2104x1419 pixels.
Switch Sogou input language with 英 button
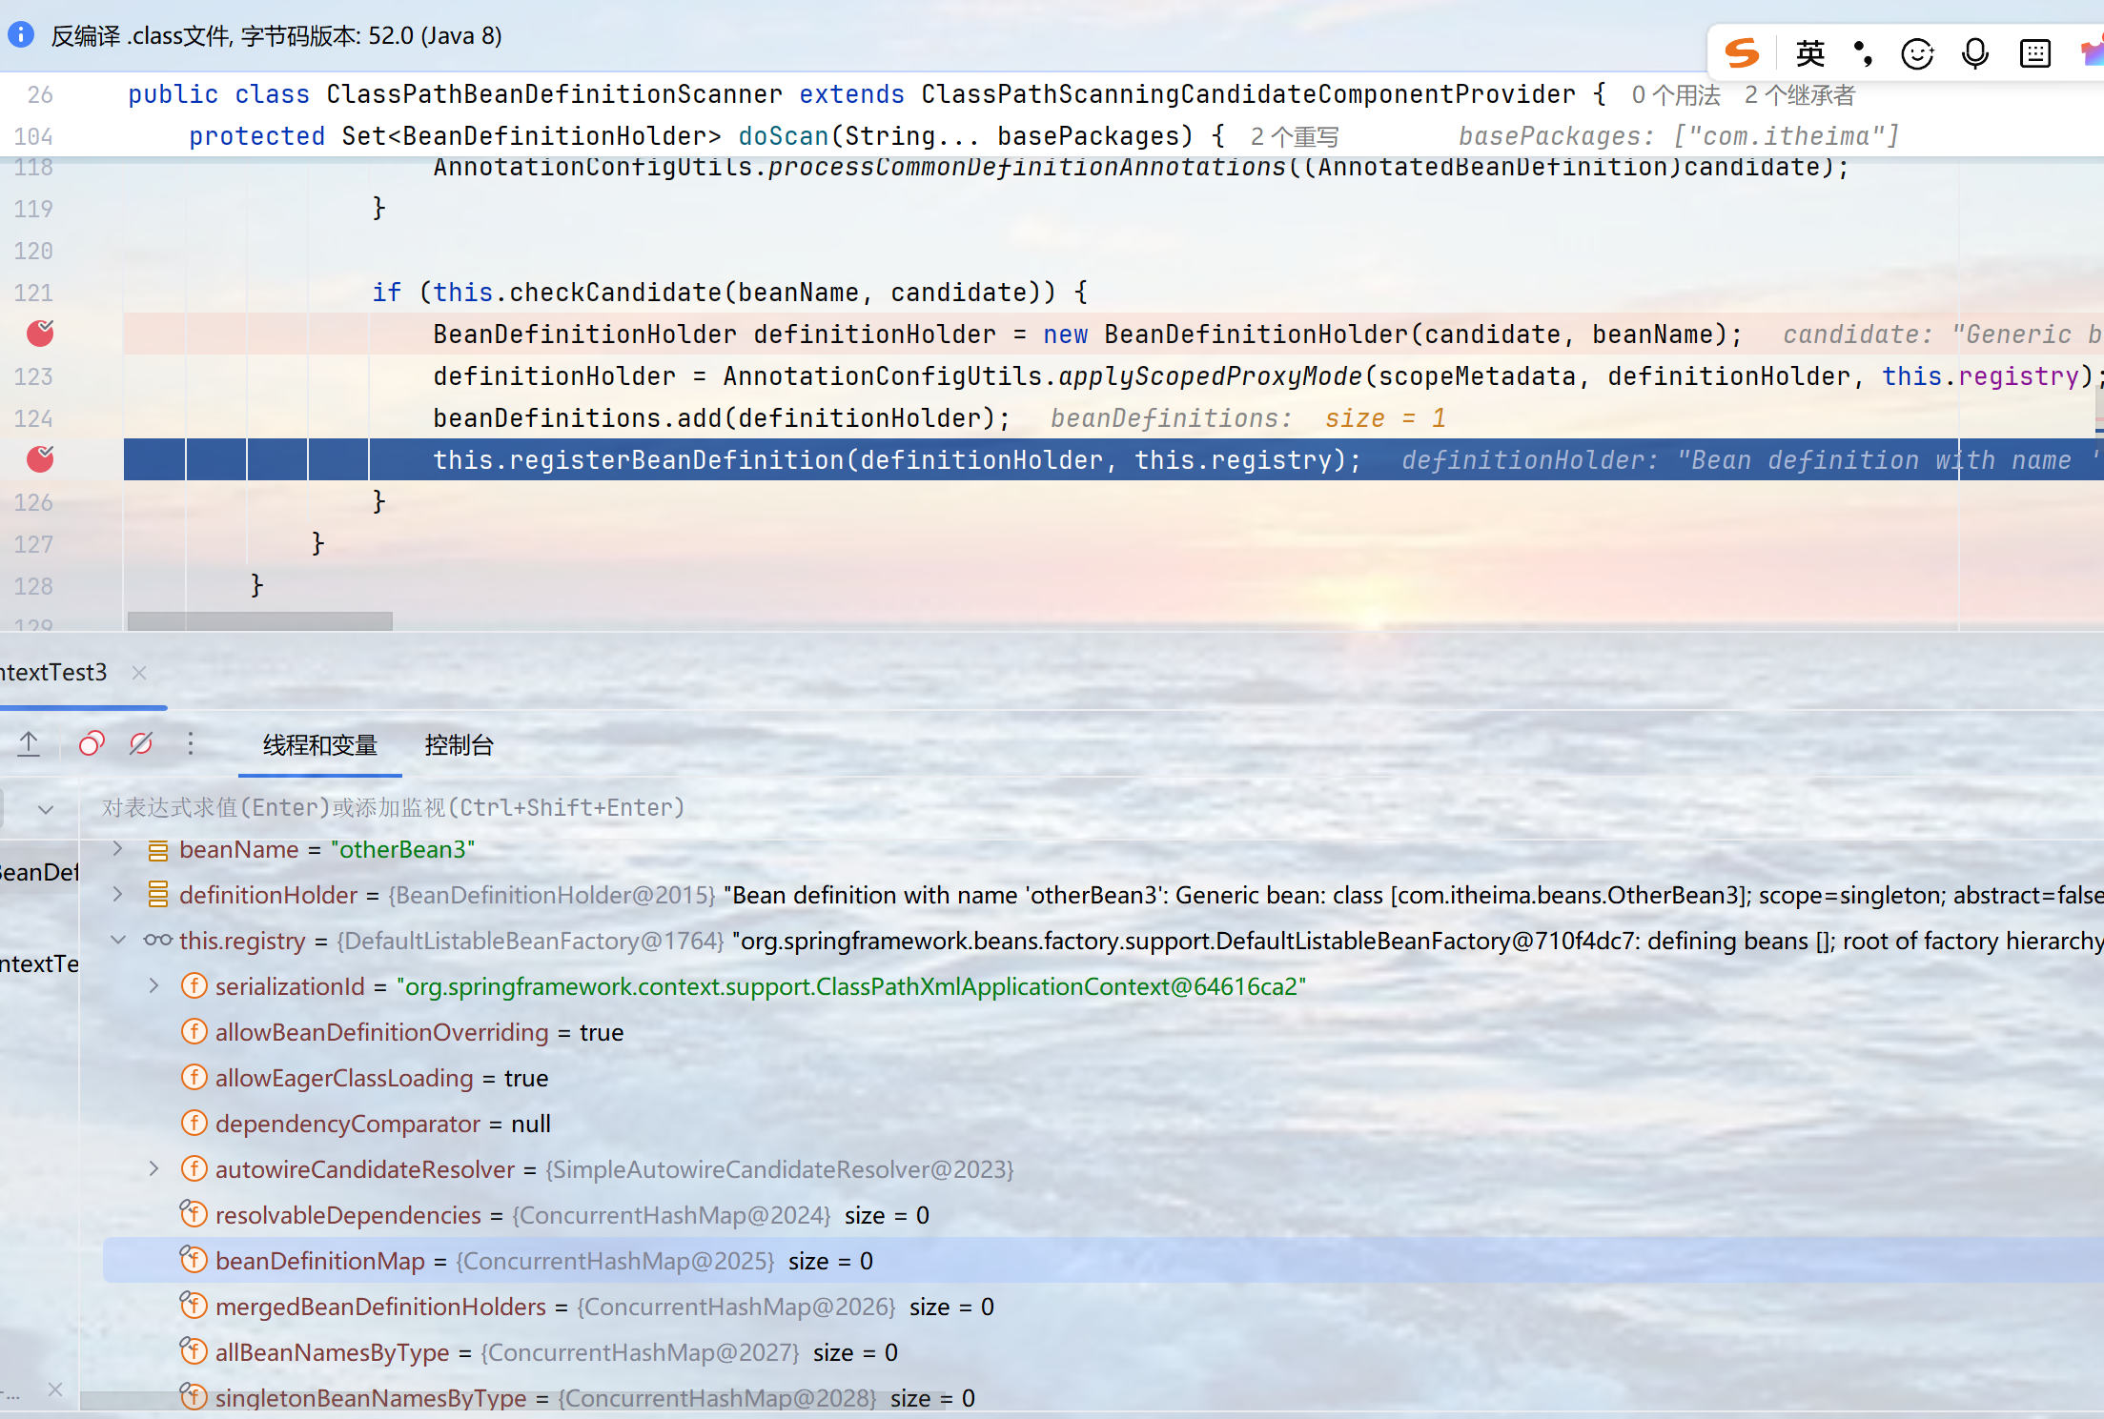tap(1809, 54)
